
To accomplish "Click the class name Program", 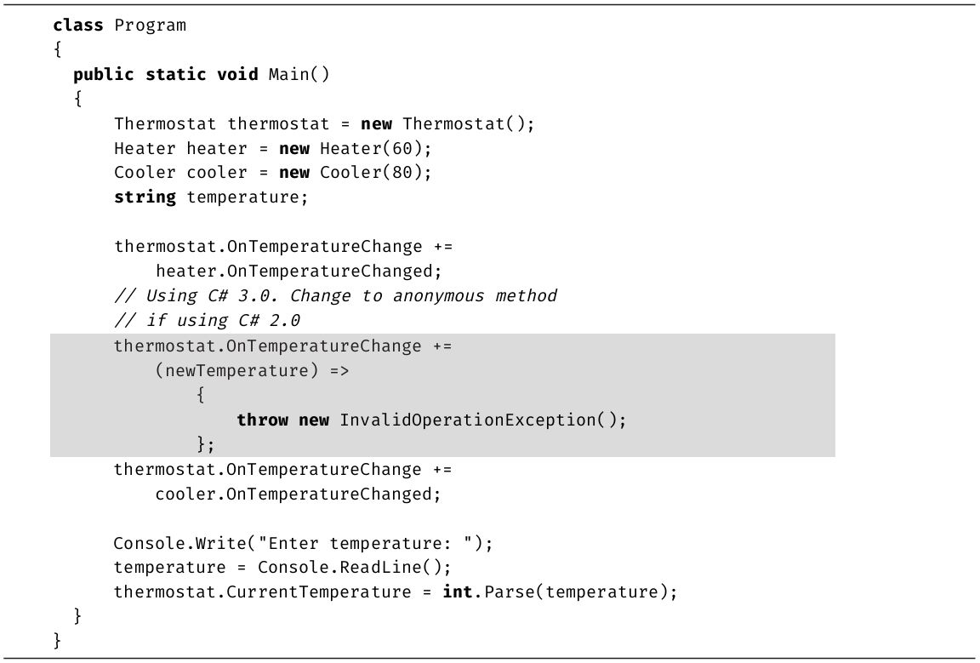I will point(150,25).
